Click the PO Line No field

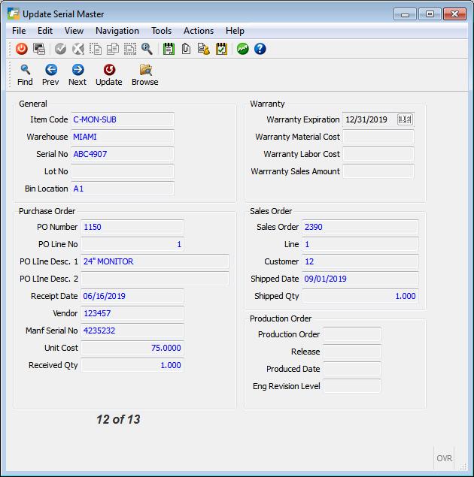tap(132, 244)
